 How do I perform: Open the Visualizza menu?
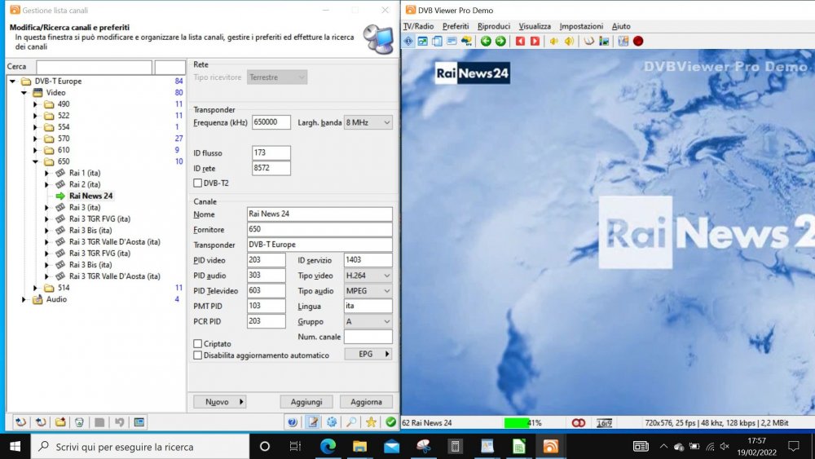pos(535,26)
